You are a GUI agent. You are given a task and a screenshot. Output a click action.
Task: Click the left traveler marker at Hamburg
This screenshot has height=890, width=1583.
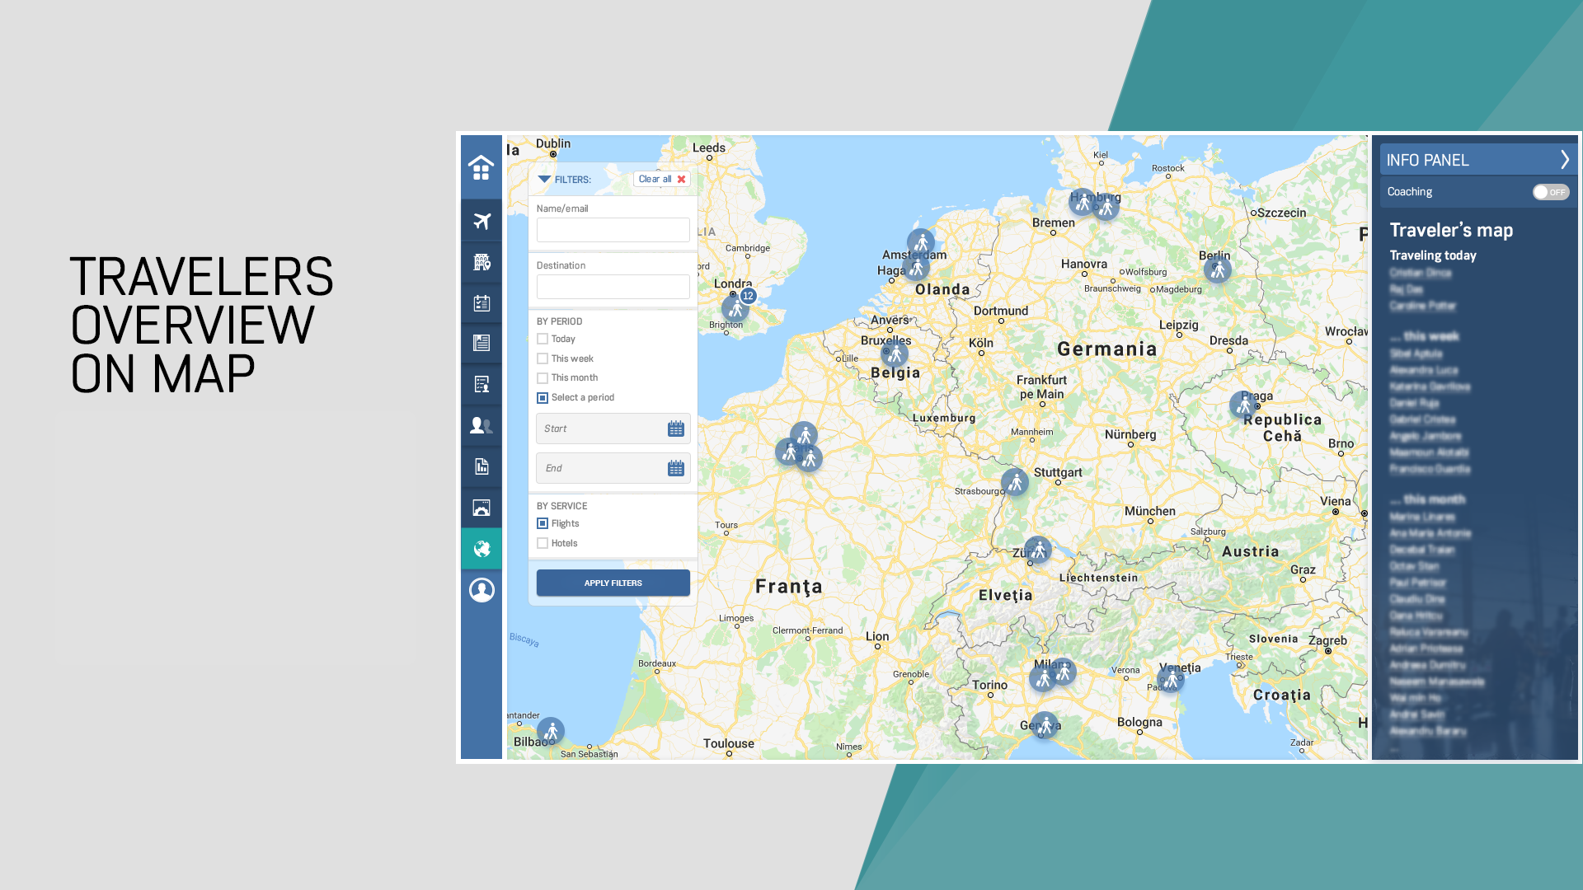[x=1083, y=202]
